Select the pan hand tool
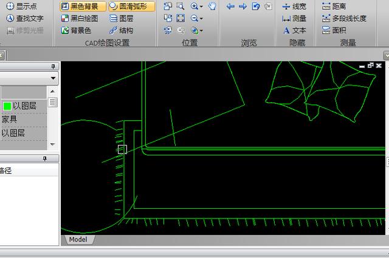The width and height of the screenshot is (389, 258). point(212,6)
